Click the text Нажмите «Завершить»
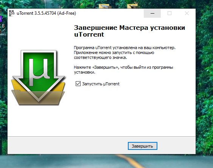 [96, 67]
